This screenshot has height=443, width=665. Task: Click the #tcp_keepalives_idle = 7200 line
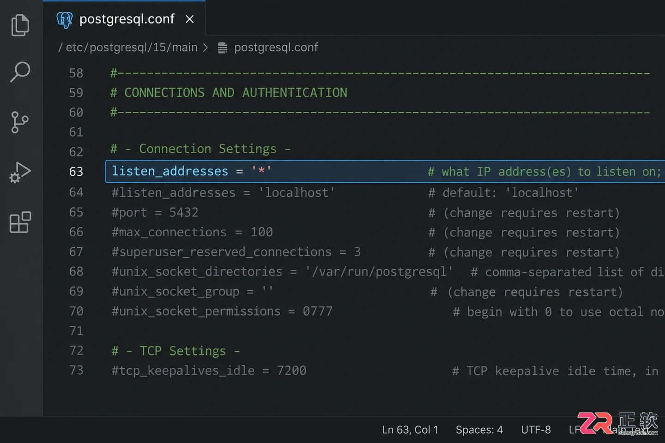click(x=209, y=371)
